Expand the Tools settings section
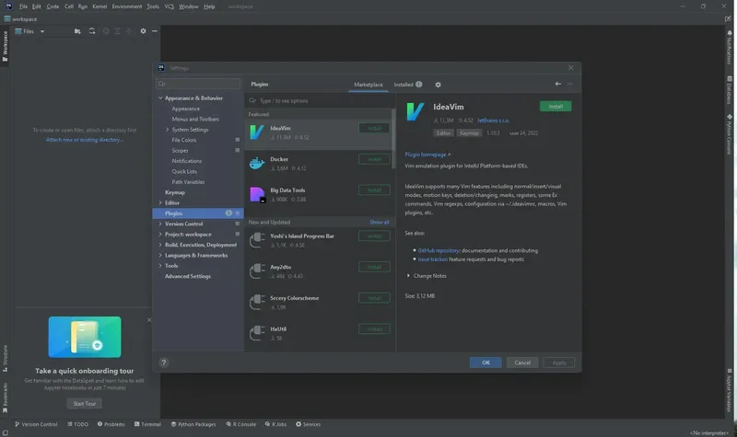Viewport: 737px width, 437px height. [x=160, y=266]
